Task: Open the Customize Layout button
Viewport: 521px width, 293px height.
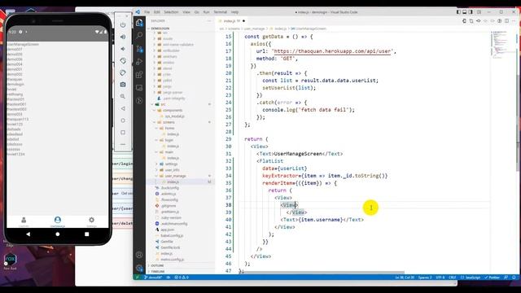Action: tap(479, 12)
